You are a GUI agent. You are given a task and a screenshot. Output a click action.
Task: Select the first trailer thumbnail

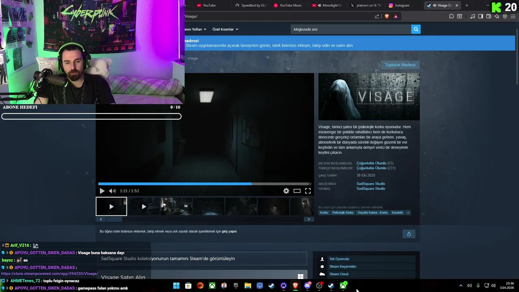pos(111,206)
